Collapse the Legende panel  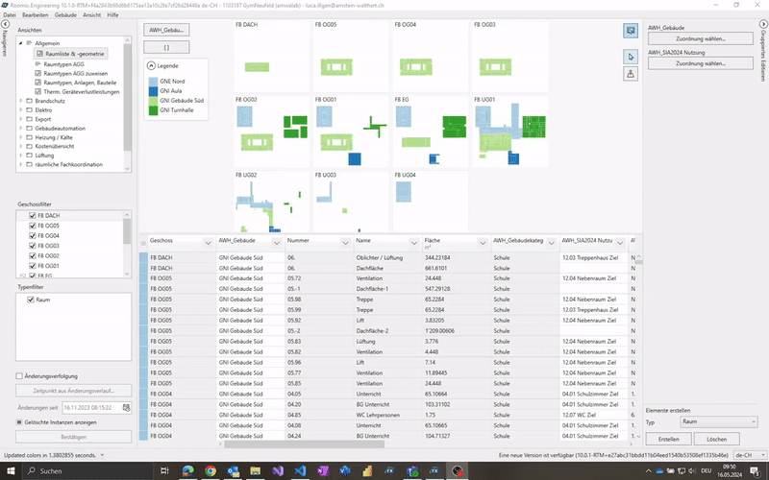(x=151, y=65)
